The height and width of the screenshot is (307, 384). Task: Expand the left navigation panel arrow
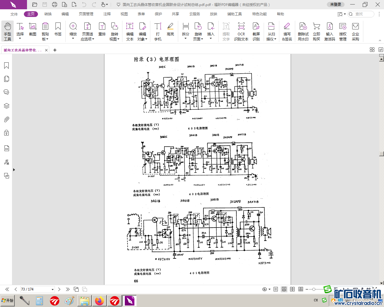(14, 170)
